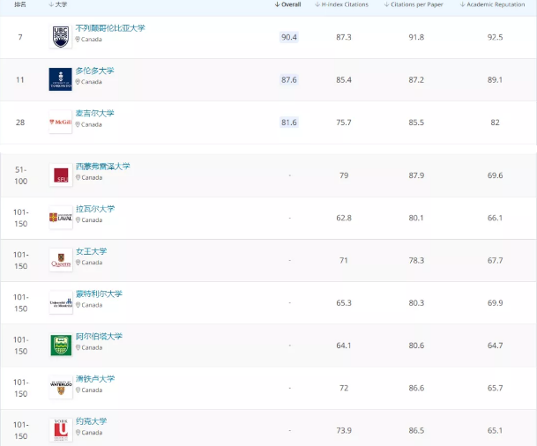Viewport: 537px width, 446px height.
Task: Click rank number 7
Action: pyautogui.click(x=20, y=37)
